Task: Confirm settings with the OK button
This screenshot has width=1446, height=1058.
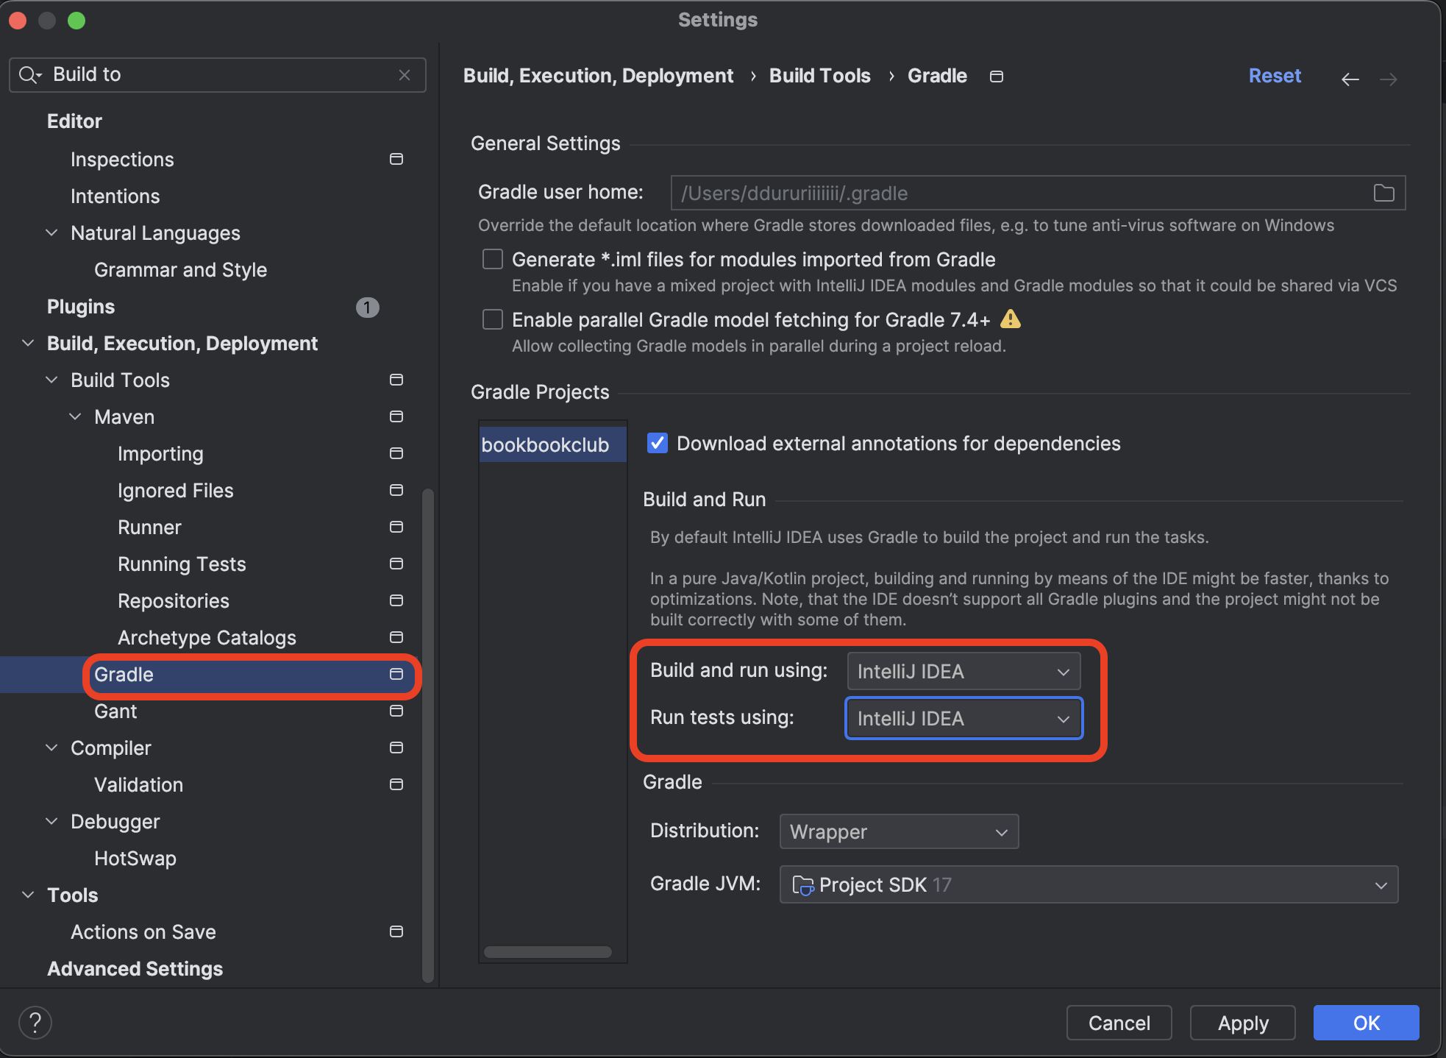Action: click(1366, 1023)
